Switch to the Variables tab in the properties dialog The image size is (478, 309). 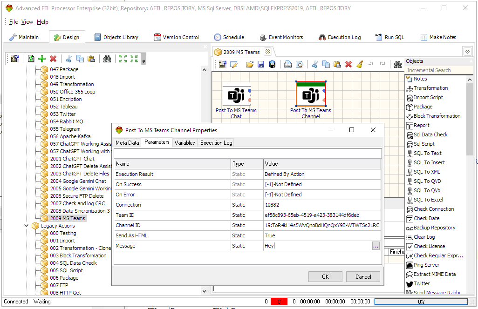point(184,143)
